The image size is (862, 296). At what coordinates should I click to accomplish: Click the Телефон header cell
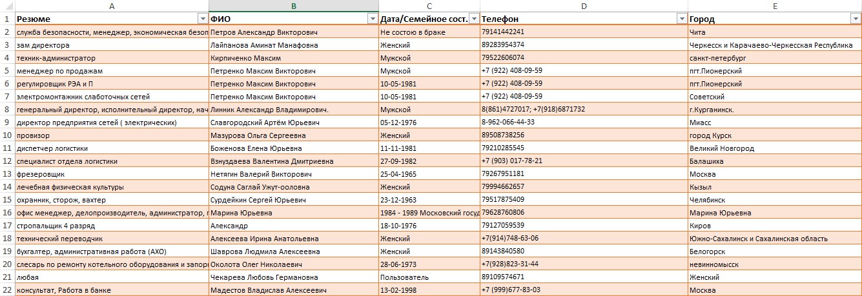coord(584,19)
